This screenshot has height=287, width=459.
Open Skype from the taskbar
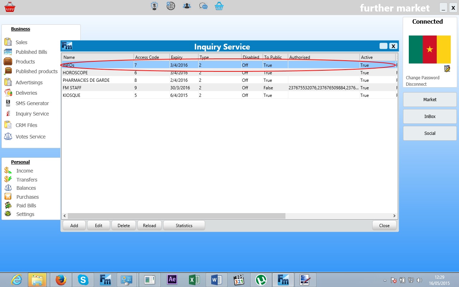pyautogui.click(x=83, y=279)
